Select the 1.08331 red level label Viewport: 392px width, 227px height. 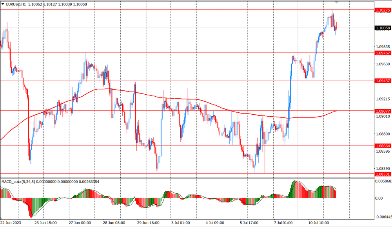382,173
